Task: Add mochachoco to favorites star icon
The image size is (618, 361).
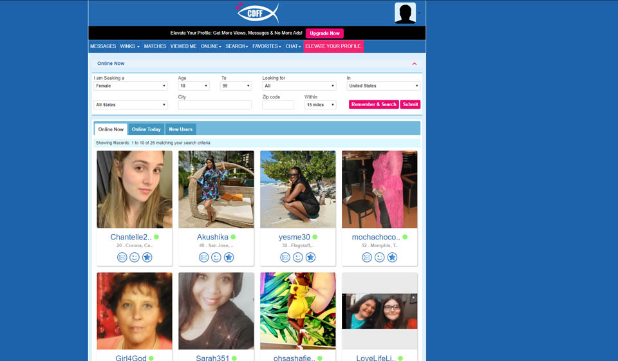Action: click(x=392, y=257)
